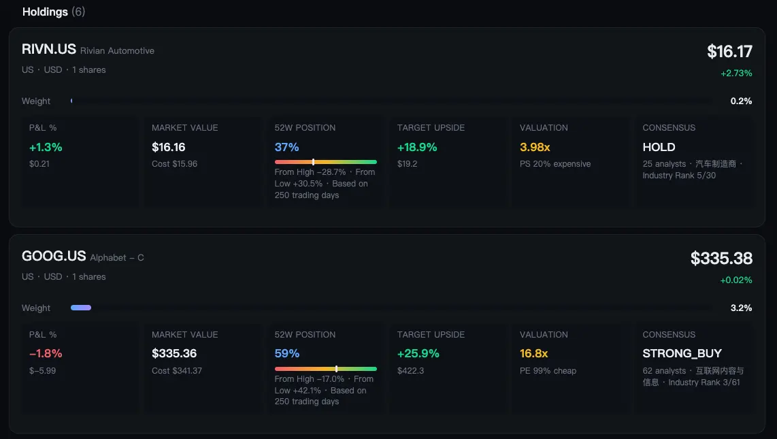Click PS 20% expensive label
The width and height of the screenshot is (777, 439).
(555, 164)
